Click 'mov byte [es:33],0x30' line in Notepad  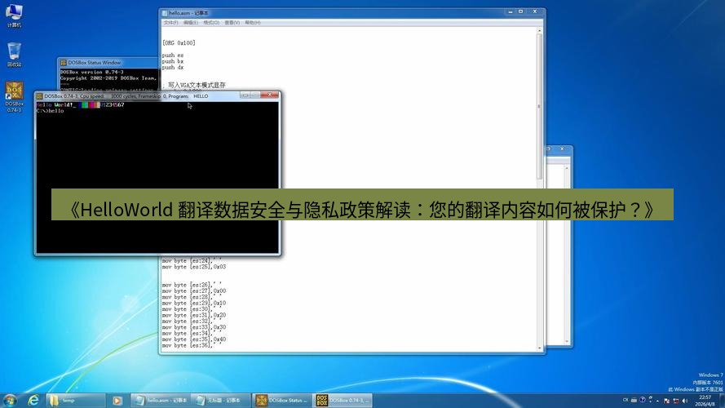click(x=194, y=327)
